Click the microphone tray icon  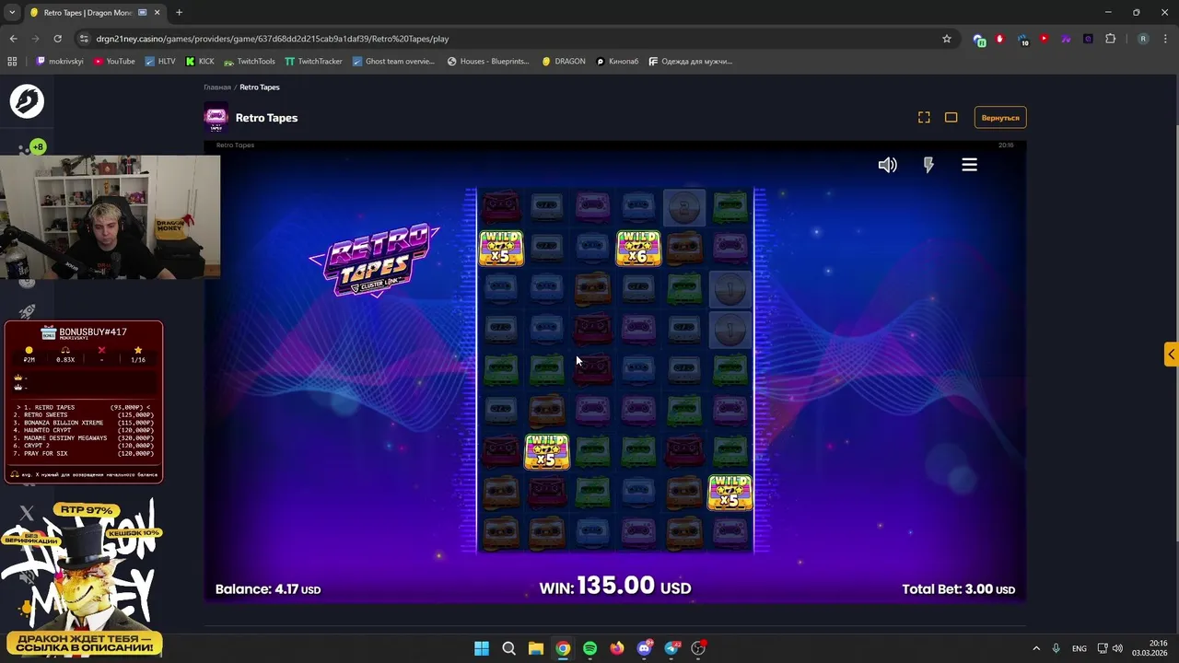tap(1056, 648)
